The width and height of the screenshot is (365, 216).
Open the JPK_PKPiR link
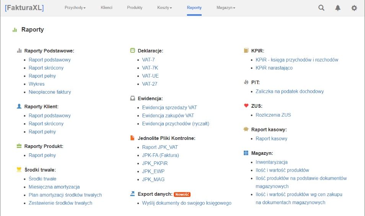[155, 164]
